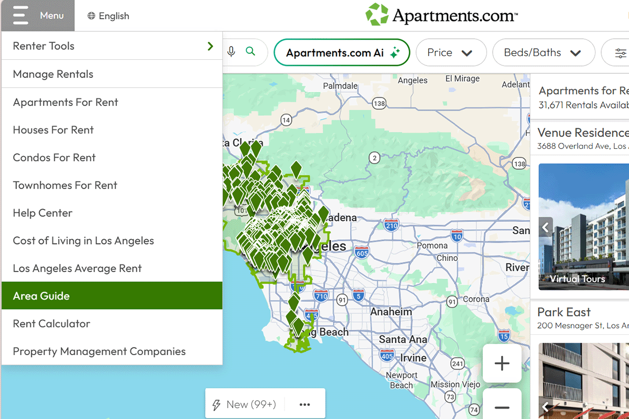Open the highlighted Area Guide item
This screenshot has height=419, width=629.
(112, 296)
